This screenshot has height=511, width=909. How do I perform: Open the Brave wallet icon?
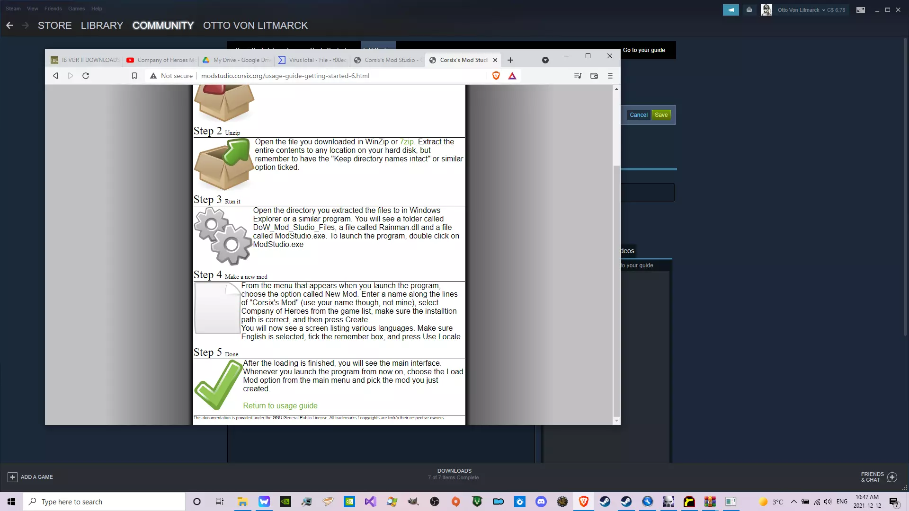[x=594, y=76]
